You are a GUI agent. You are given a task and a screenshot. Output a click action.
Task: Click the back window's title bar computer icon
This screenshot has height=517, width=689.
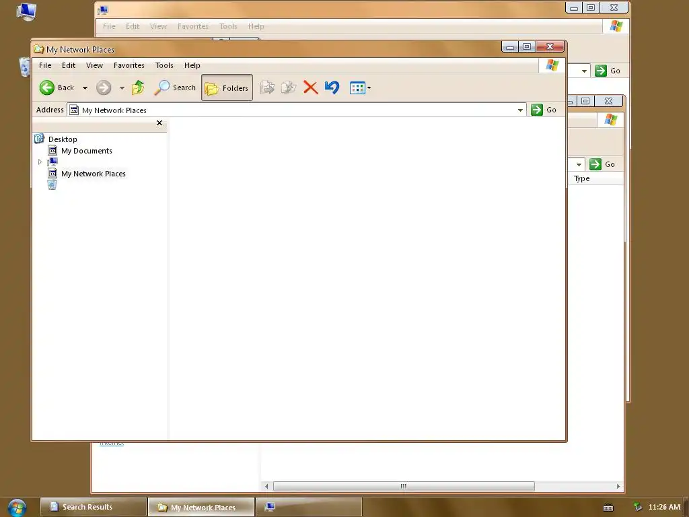(x=103, y=10)
